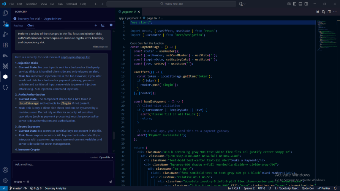Open Sourcery analytics chart icon
Image resolution: width=340 pixels, height=191 pixels.
(103, 25)
